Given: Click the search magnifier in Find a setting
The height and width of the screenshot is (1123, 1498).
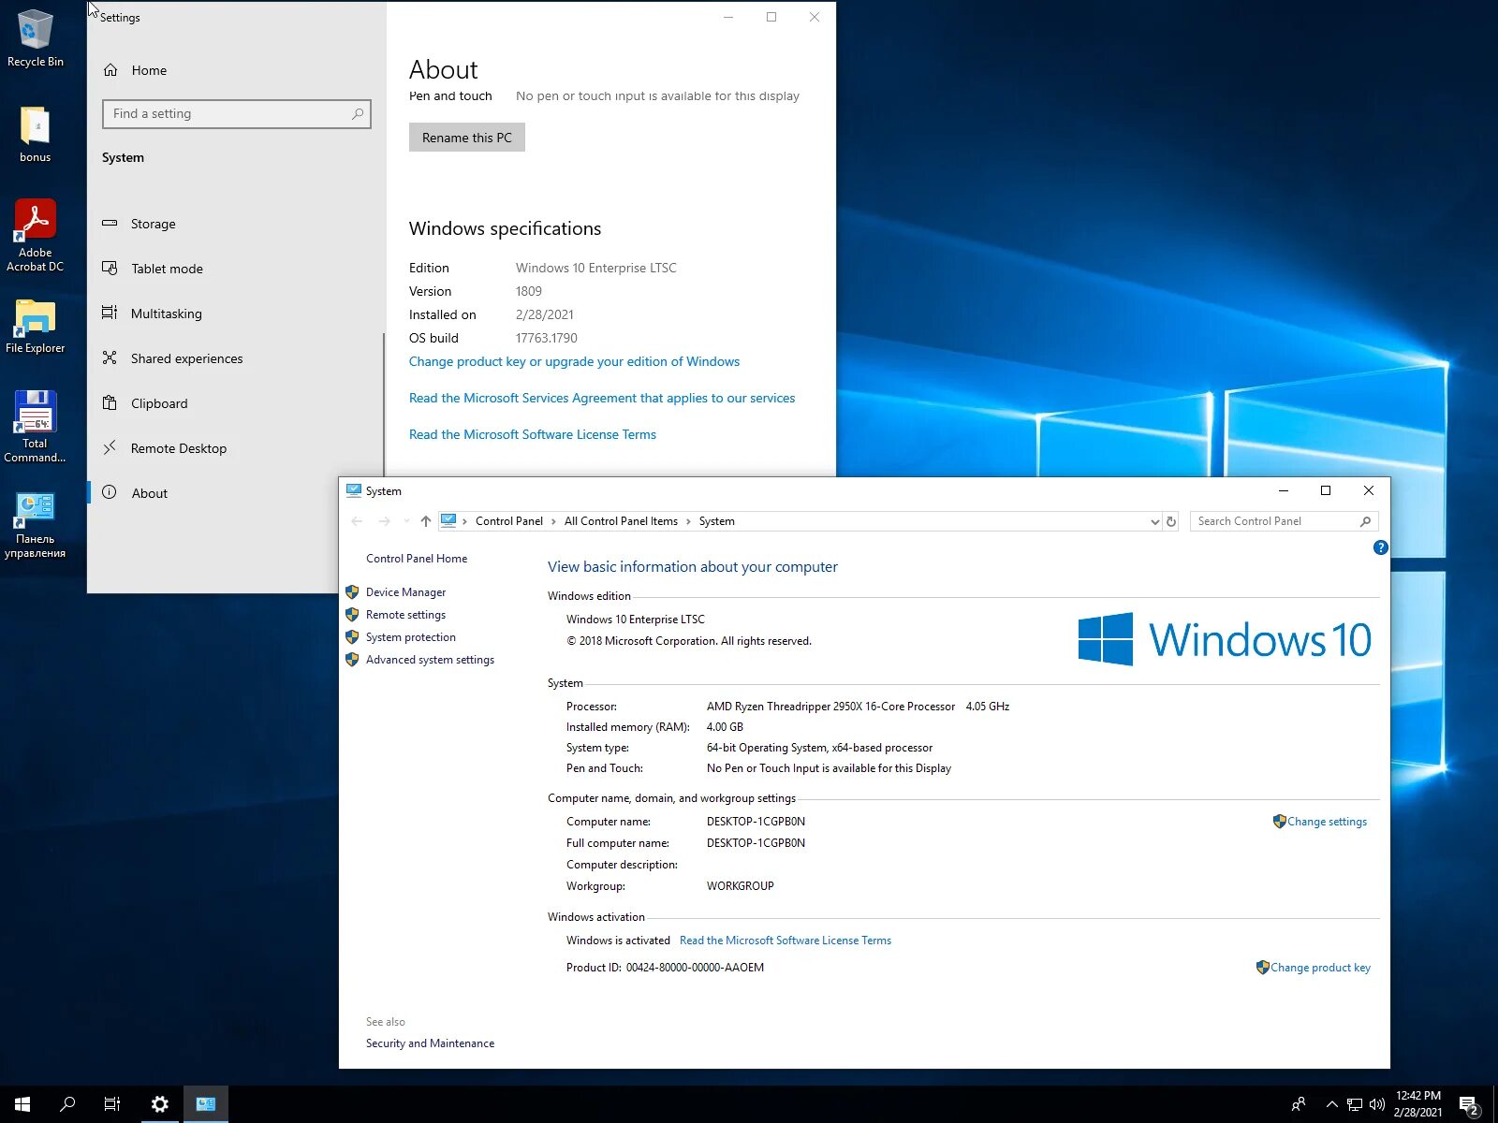Looking at the screenshot, I should 358,114.
